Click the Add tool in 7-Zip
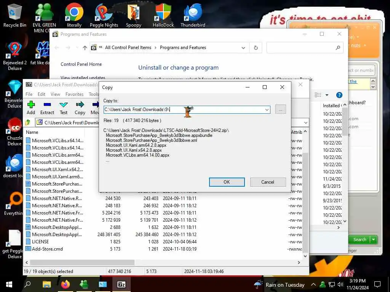Screen dimensions: 390x292 (x=31, y=108)
